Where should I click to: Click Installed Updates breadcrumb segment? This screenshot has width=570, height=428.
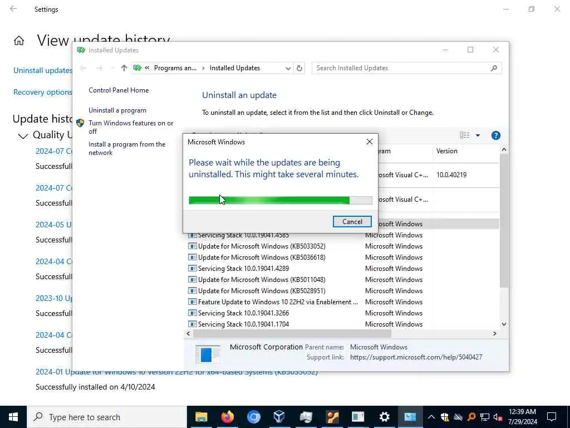(235, 68)
